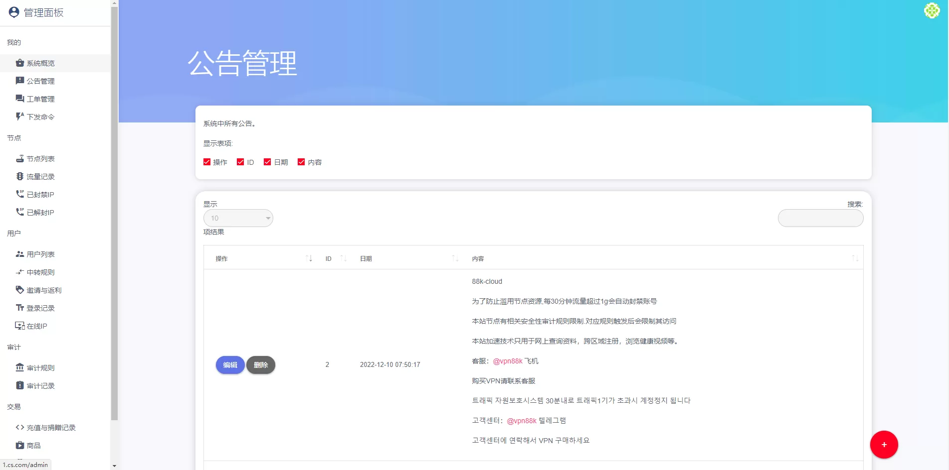Disable the 日期 column checkbox
The width and height of the screenshot is (949, 470).
(267, 162)
